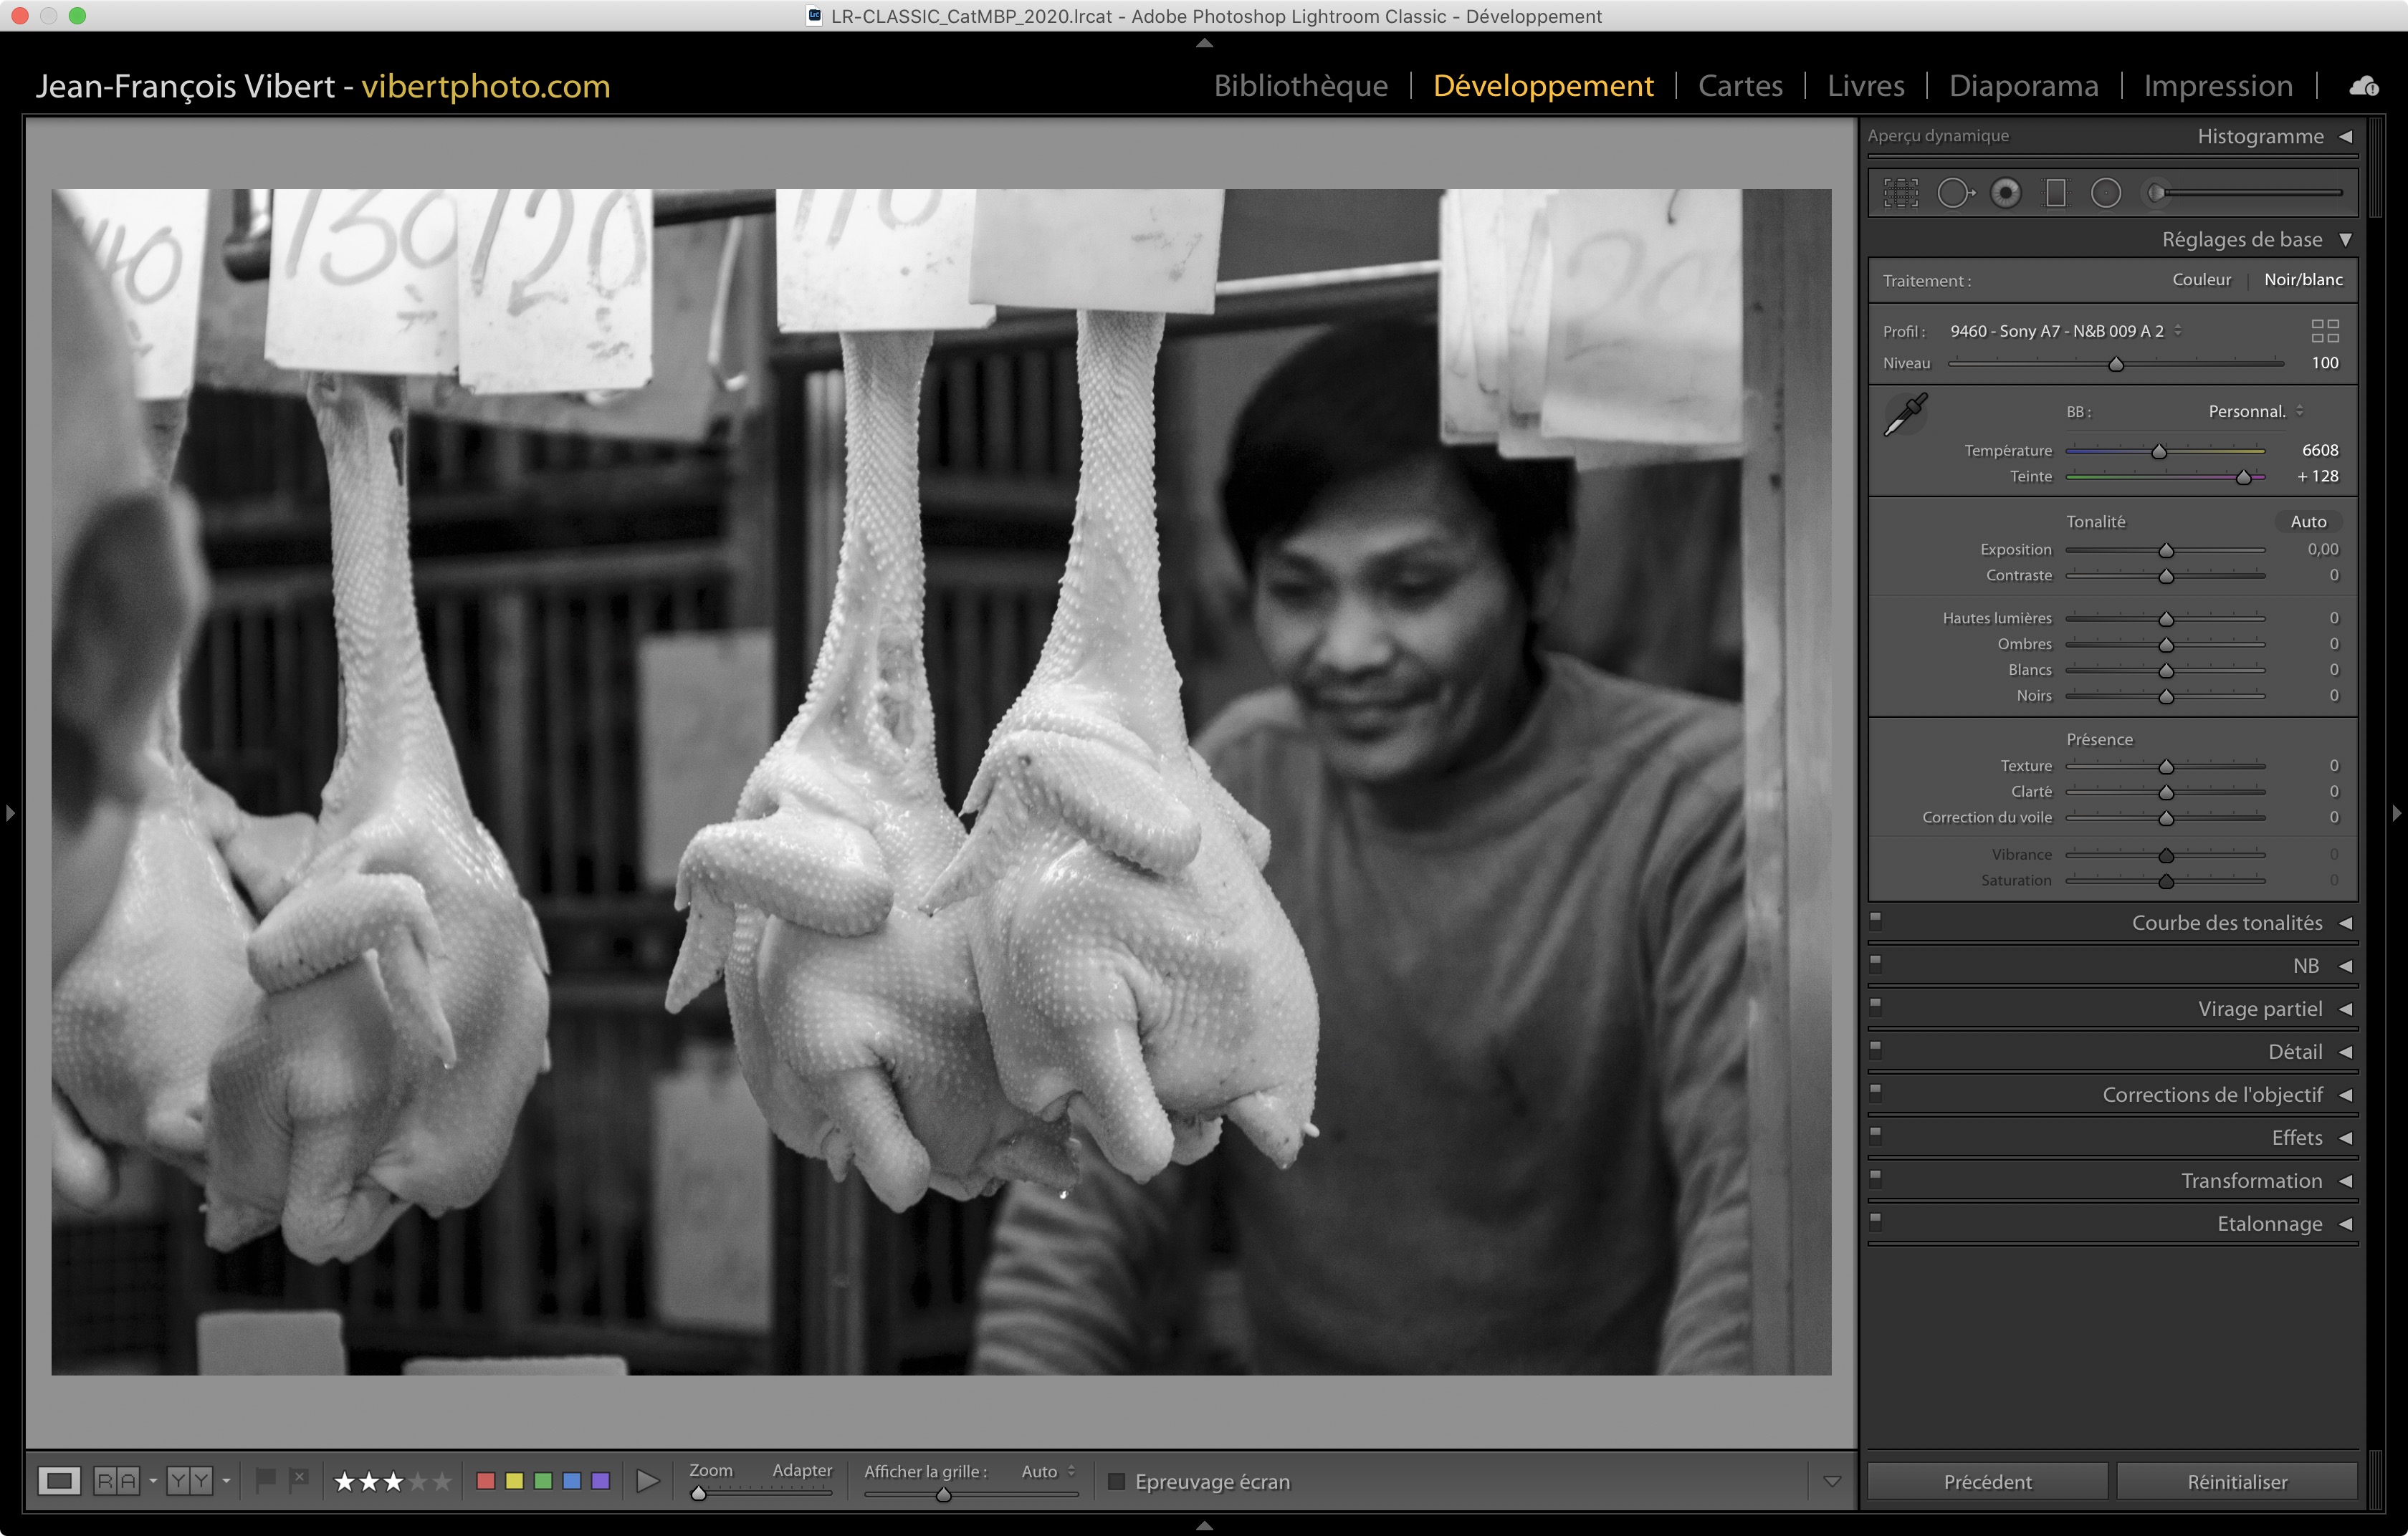Choose the red eye correction tool

click(x=2005, y=193)
